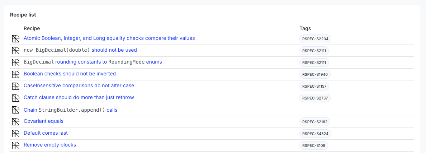Click recipe icon next to Boolean checks row

click(16, 74)
